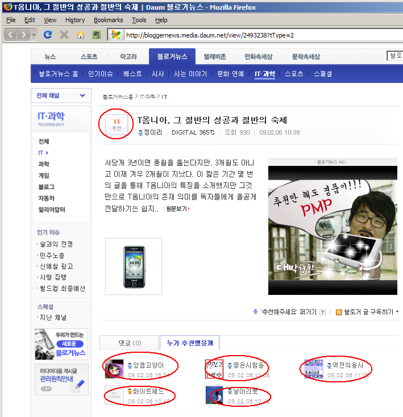This screenshot has width=403, height=417.
Task: Click the green Evernote elephant toolbar icon
Action: click(97, 35)
